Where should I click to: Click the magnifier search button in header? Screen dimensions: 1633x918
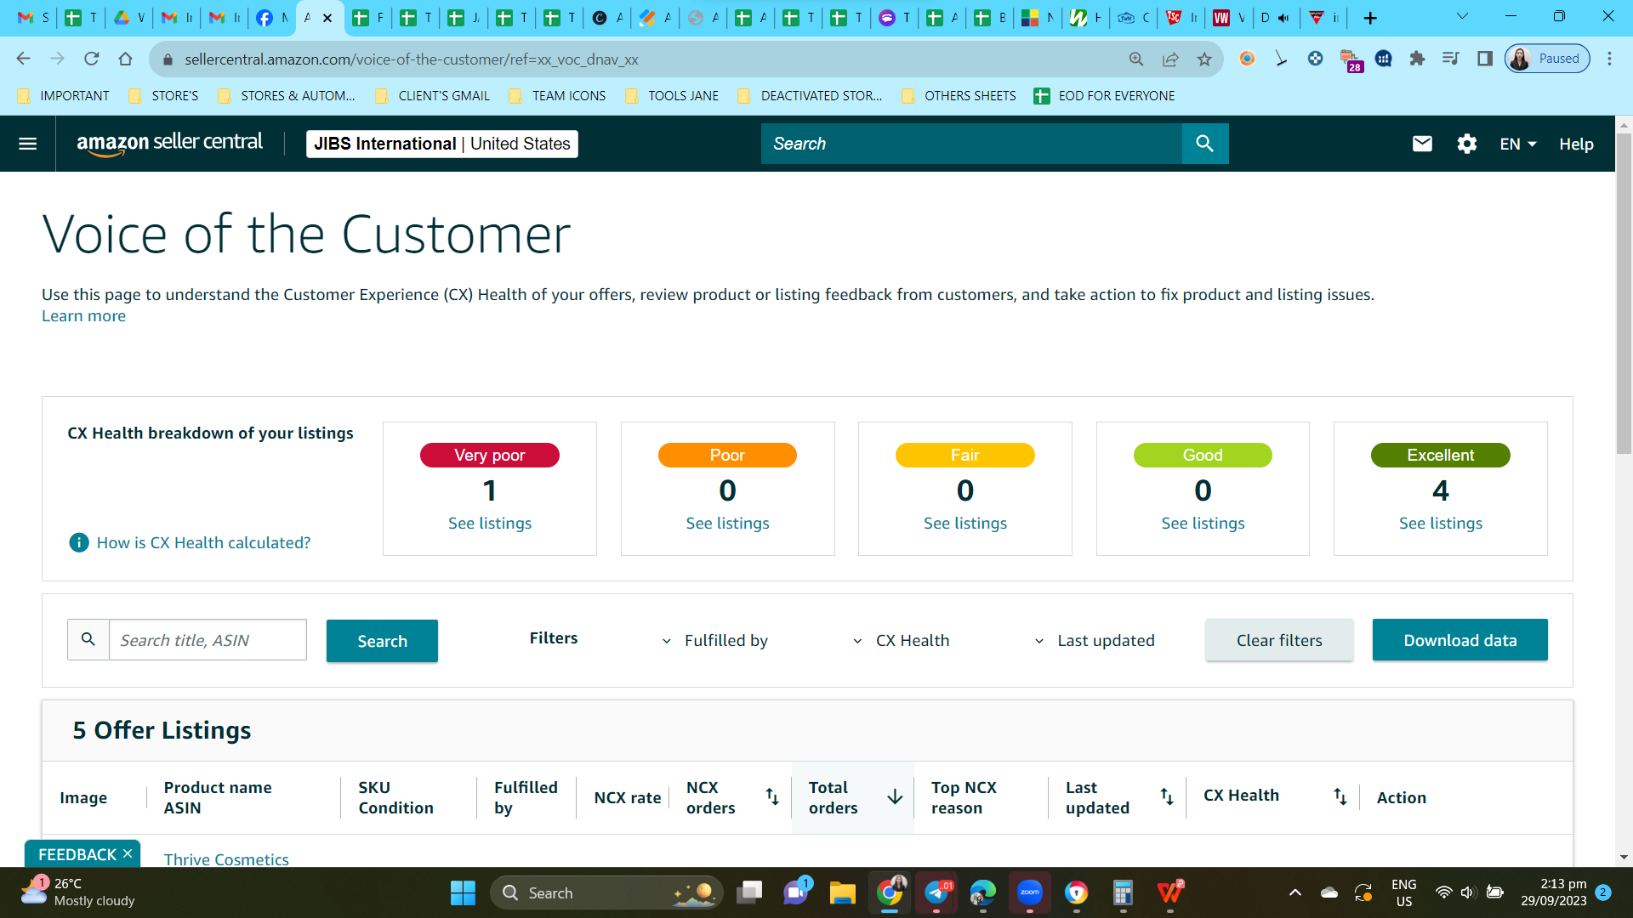[1204, 144]
